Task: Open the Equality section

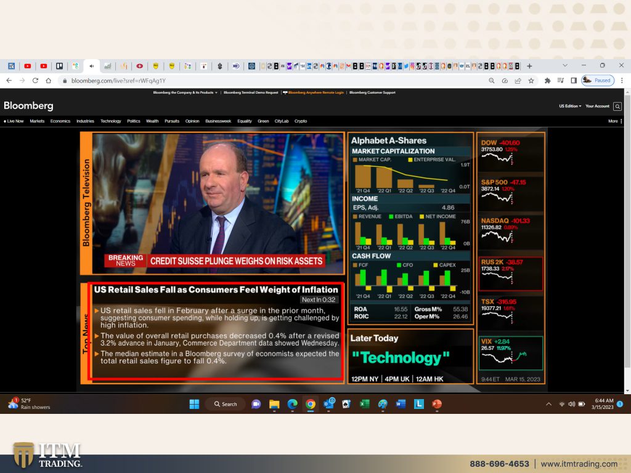Action: 245,121
